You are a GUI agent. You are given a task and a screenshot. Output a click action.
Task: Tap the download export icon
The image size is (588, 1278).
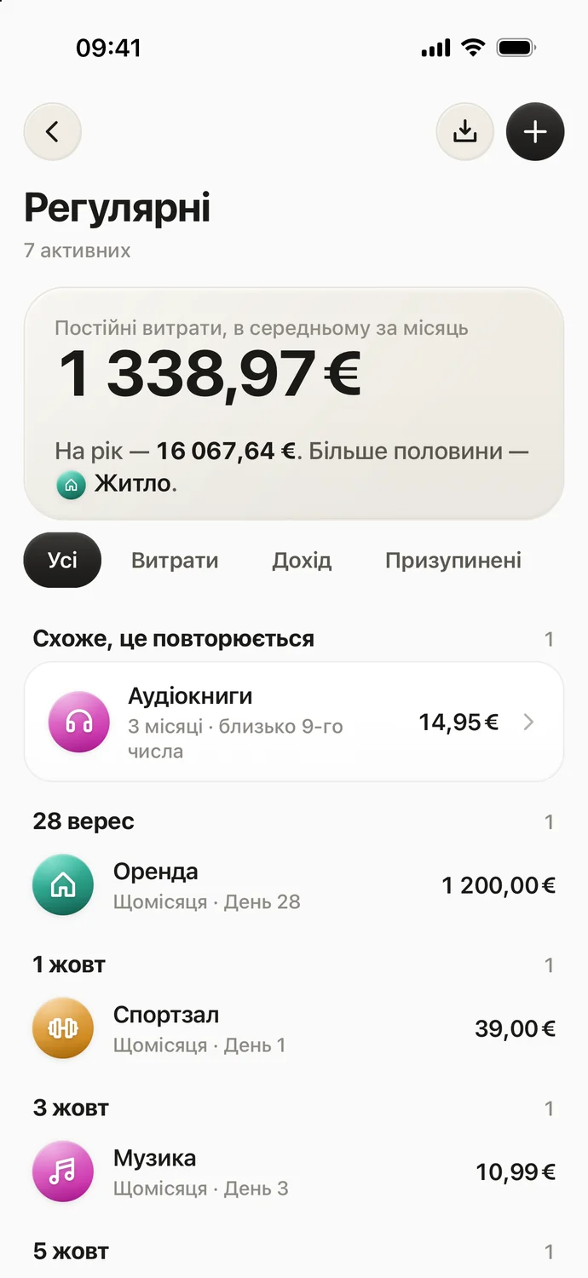(x=464, y=132)
